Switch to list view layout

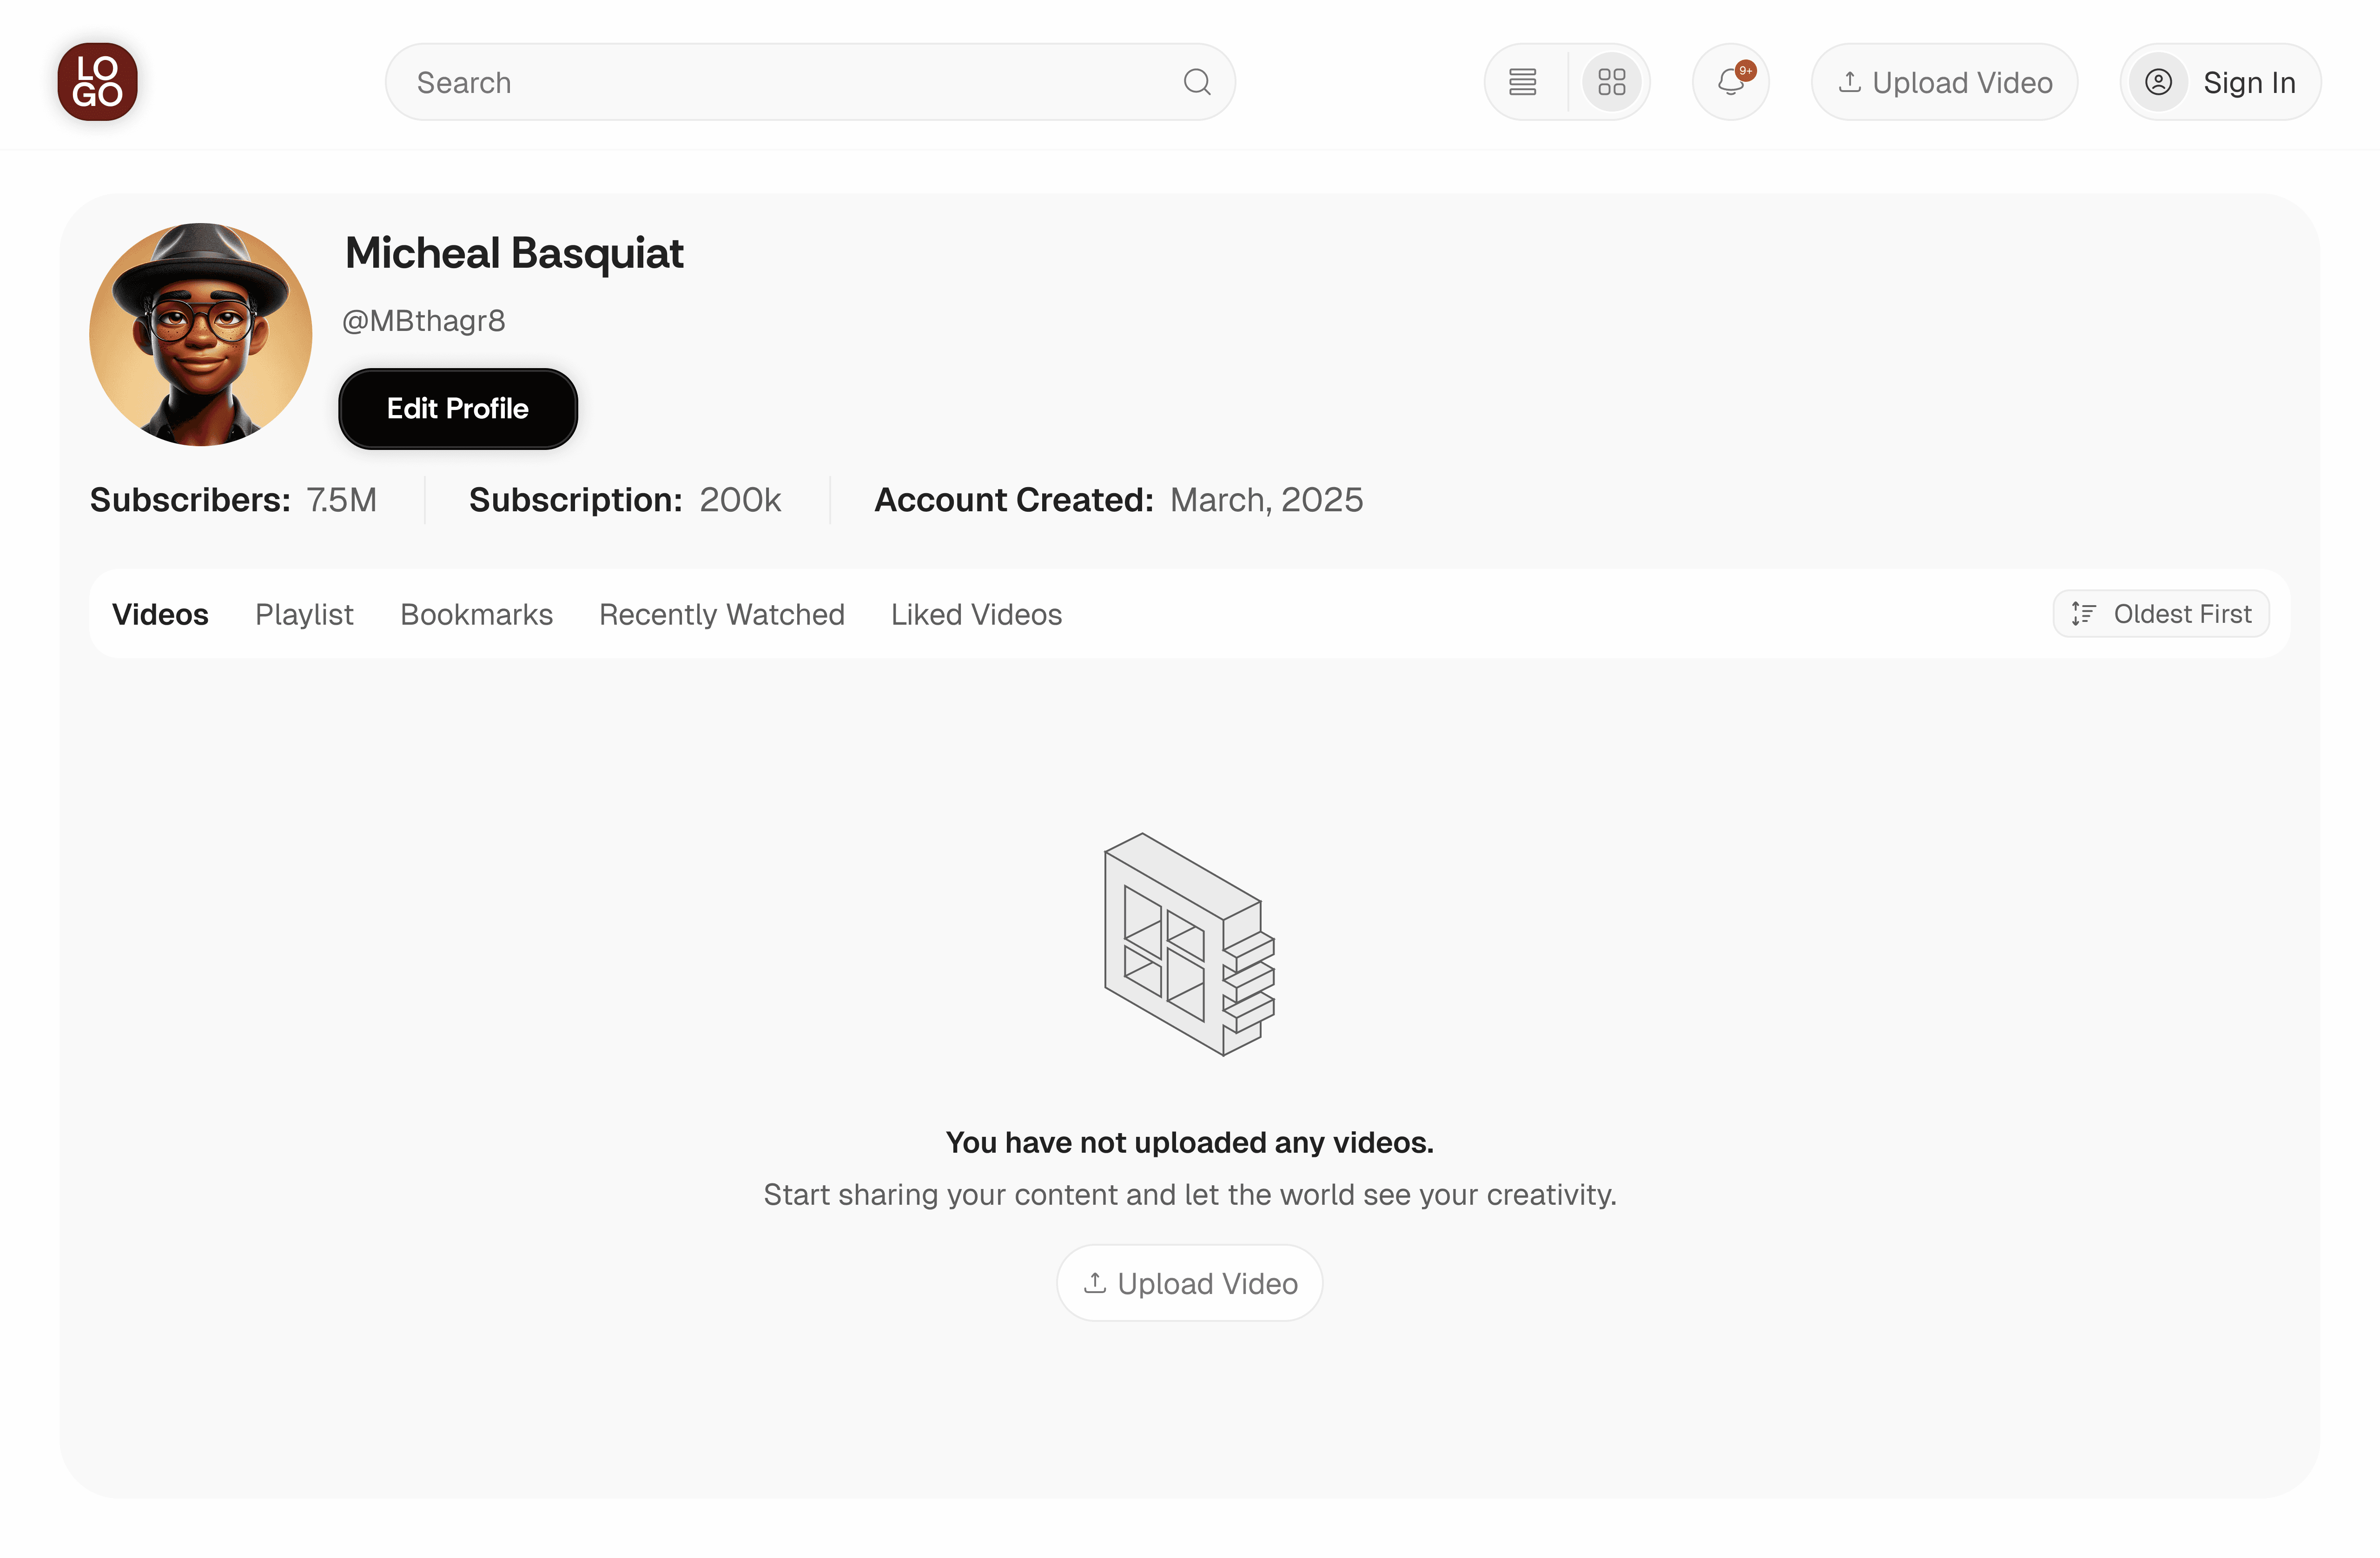pyautogui.click(x=1523, y=82)
